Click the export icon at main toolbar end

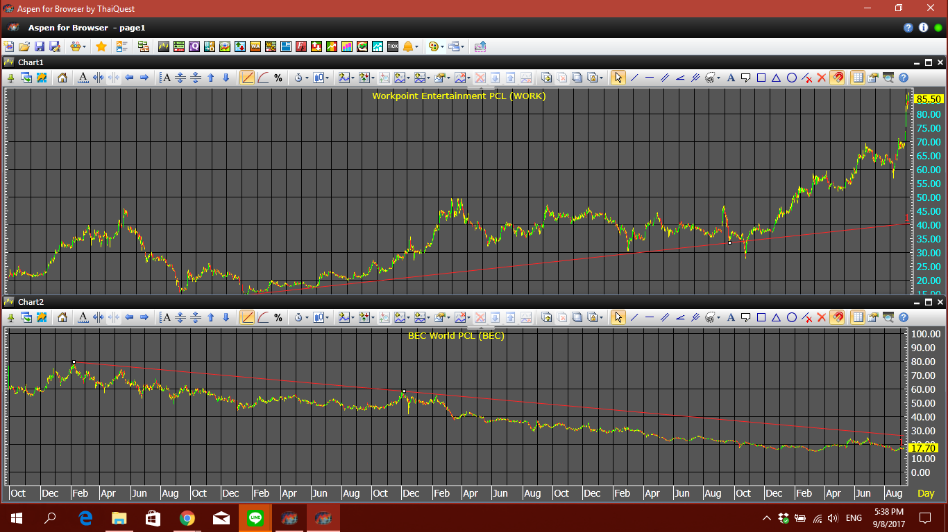point(480,46)
